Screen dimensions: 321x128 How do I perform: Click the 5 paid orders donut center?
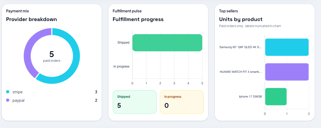(52, 56)
